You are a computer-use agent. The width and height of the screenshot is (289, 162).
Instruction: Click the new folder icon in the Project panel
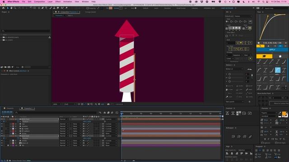[5, 67]
